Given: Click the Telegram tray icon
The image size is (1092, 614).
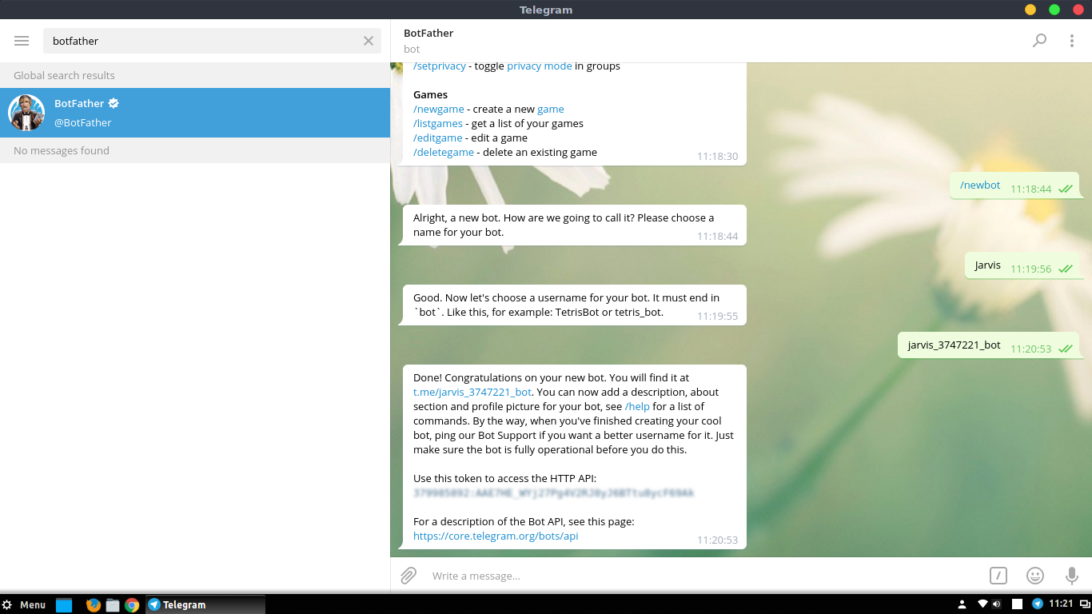Looking at the screenshot, I should pyautogui.click(x=1038, y=604).
